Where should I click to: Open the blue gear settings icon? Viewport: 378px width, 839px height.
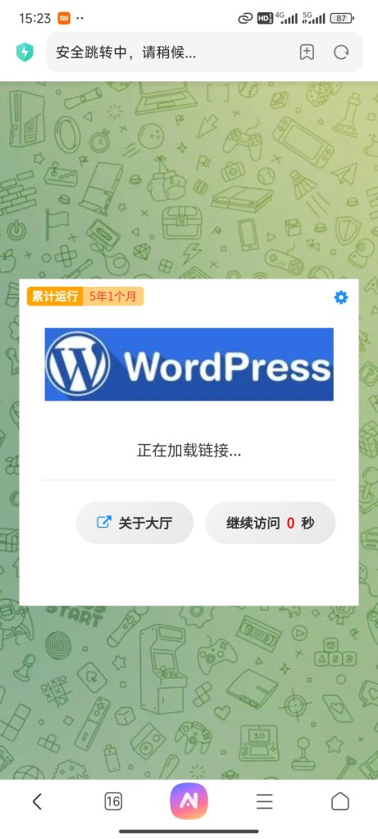click(x=341, y=297)
